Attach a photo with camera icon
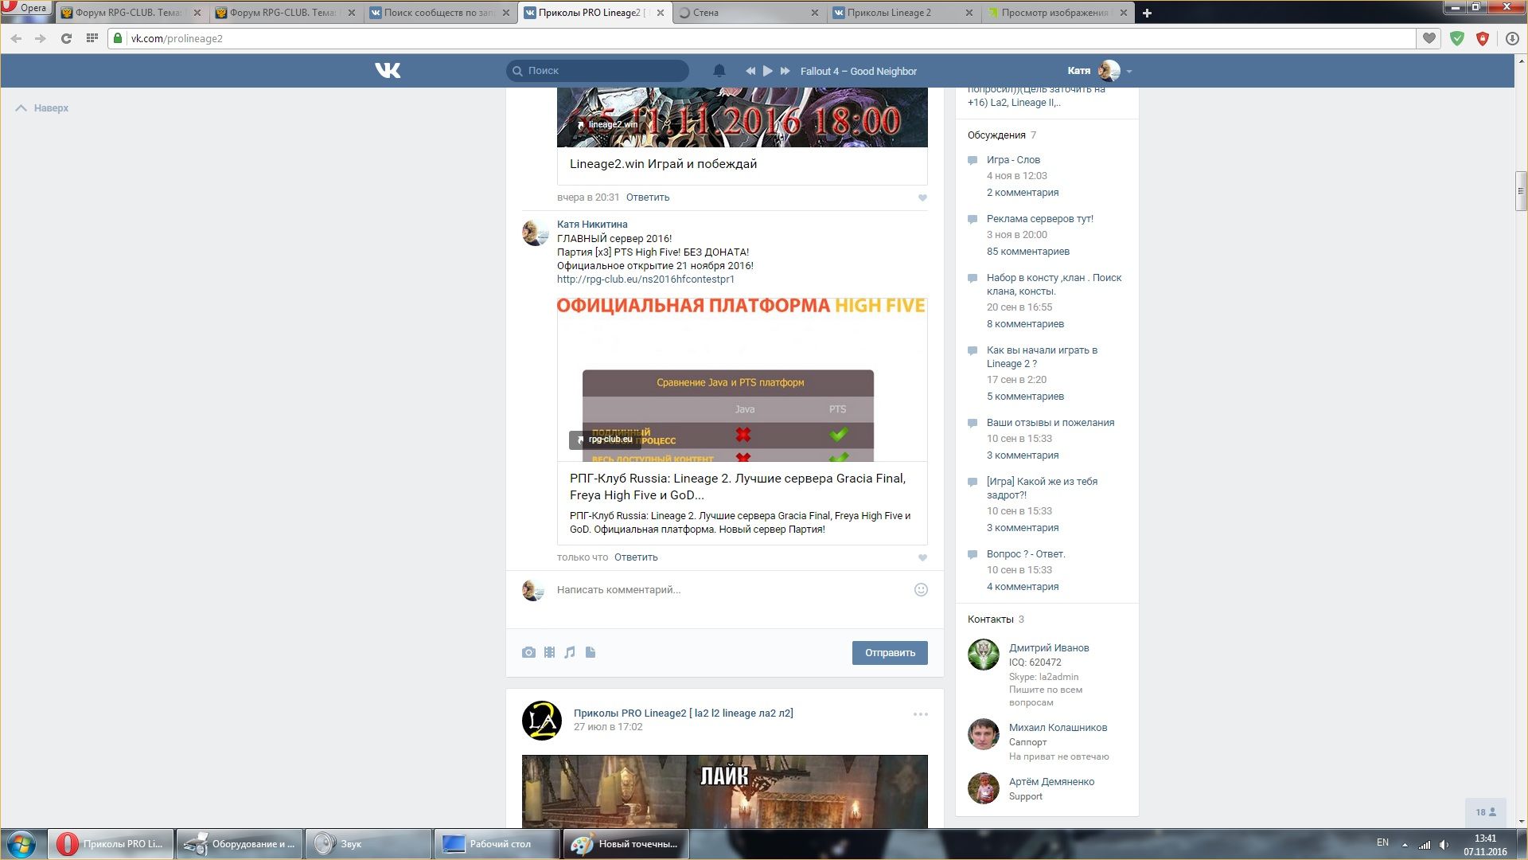Screen dimensions: 1528x860 point(528,653)
